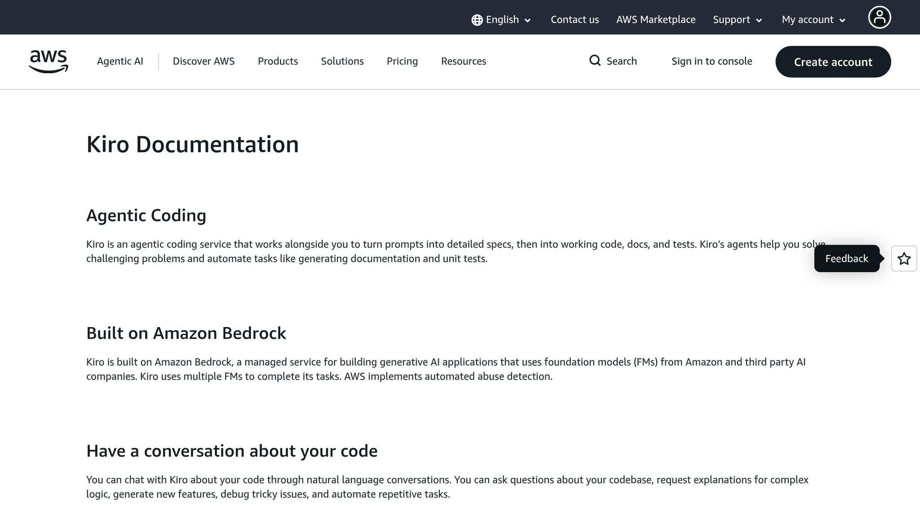
Task: Visit the AWS Marketplace link
Action: (x=655, y=20)
